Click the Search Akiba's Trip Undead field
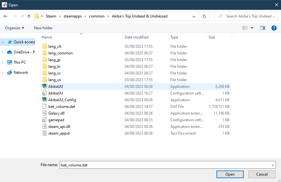The height and width of the screenshot is (182, 281). coord(245,16)
